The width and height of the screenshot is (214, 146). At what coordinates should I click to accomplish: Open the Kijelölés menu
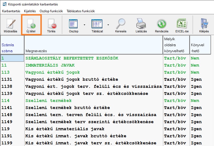(x=30, y=11)
